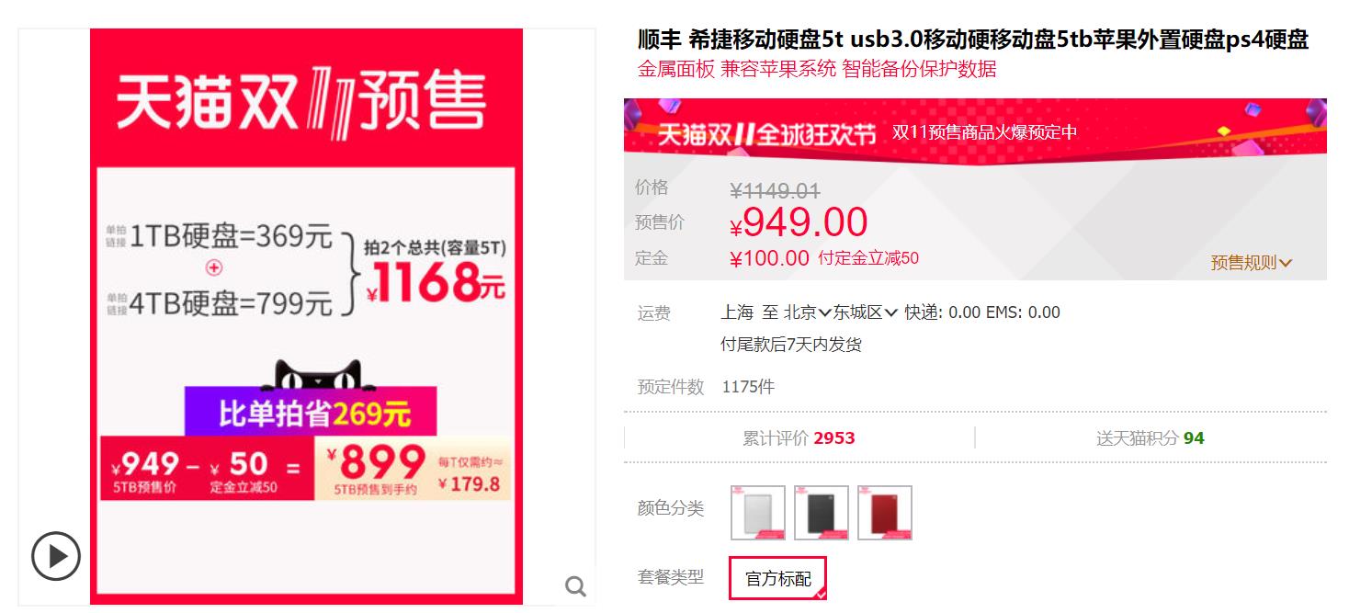1349x613 pixels.
Task: Click 送天猫积分 94 points
Action: pos(1150,438)
